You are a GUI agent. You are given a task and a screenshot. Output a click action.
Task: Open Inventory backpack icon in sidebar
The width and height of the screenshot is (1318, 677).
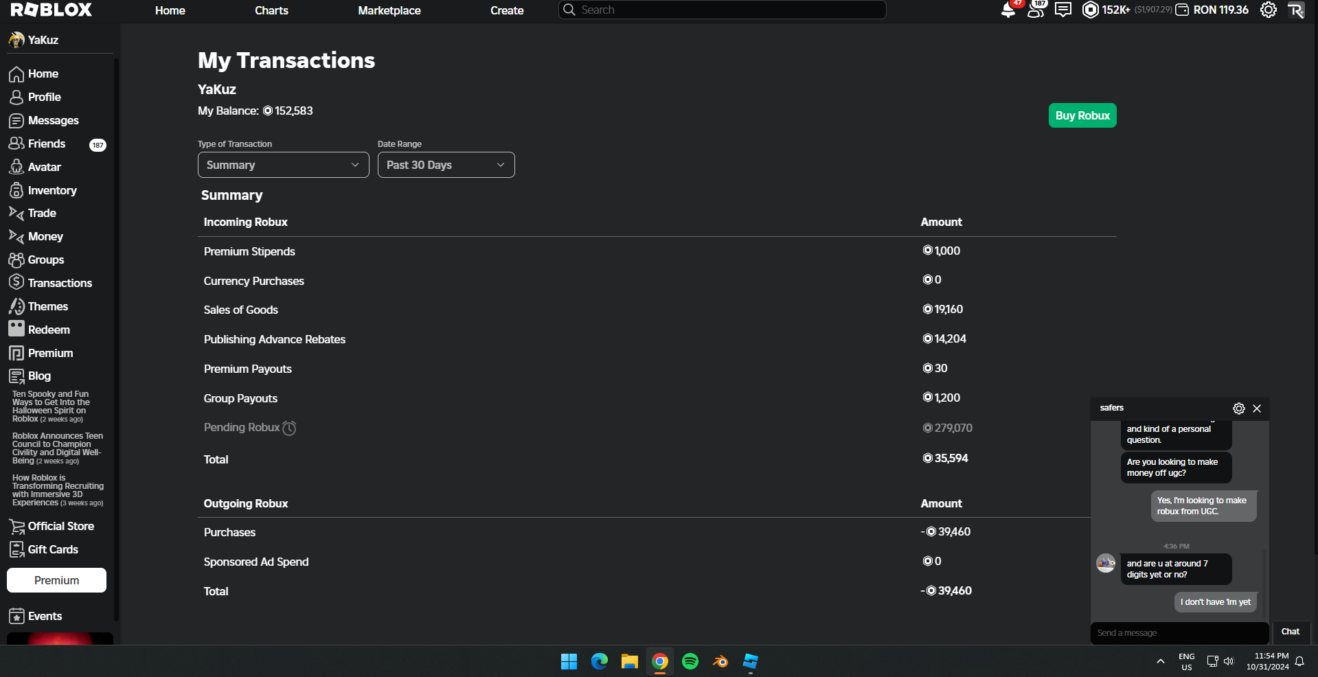click(x=16, y=190)
